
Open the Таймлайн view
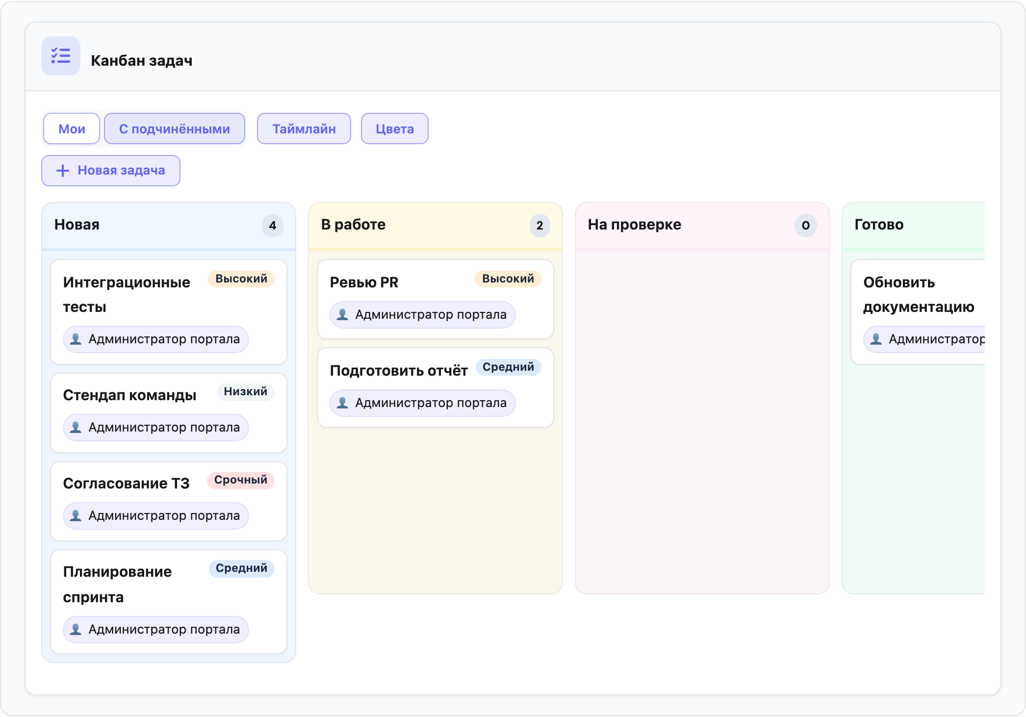click(304, 129)
